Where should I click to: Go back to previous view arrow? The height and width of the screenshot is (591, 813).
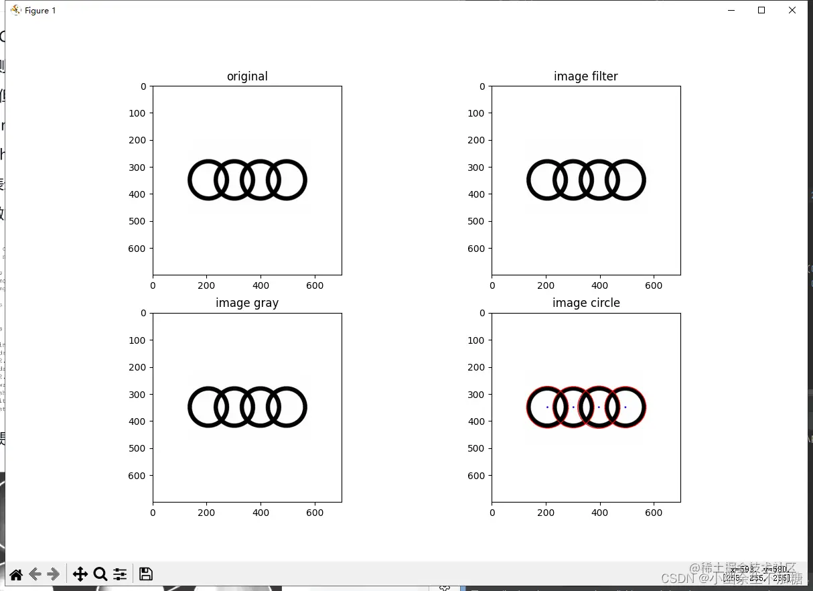coord(35,574)
